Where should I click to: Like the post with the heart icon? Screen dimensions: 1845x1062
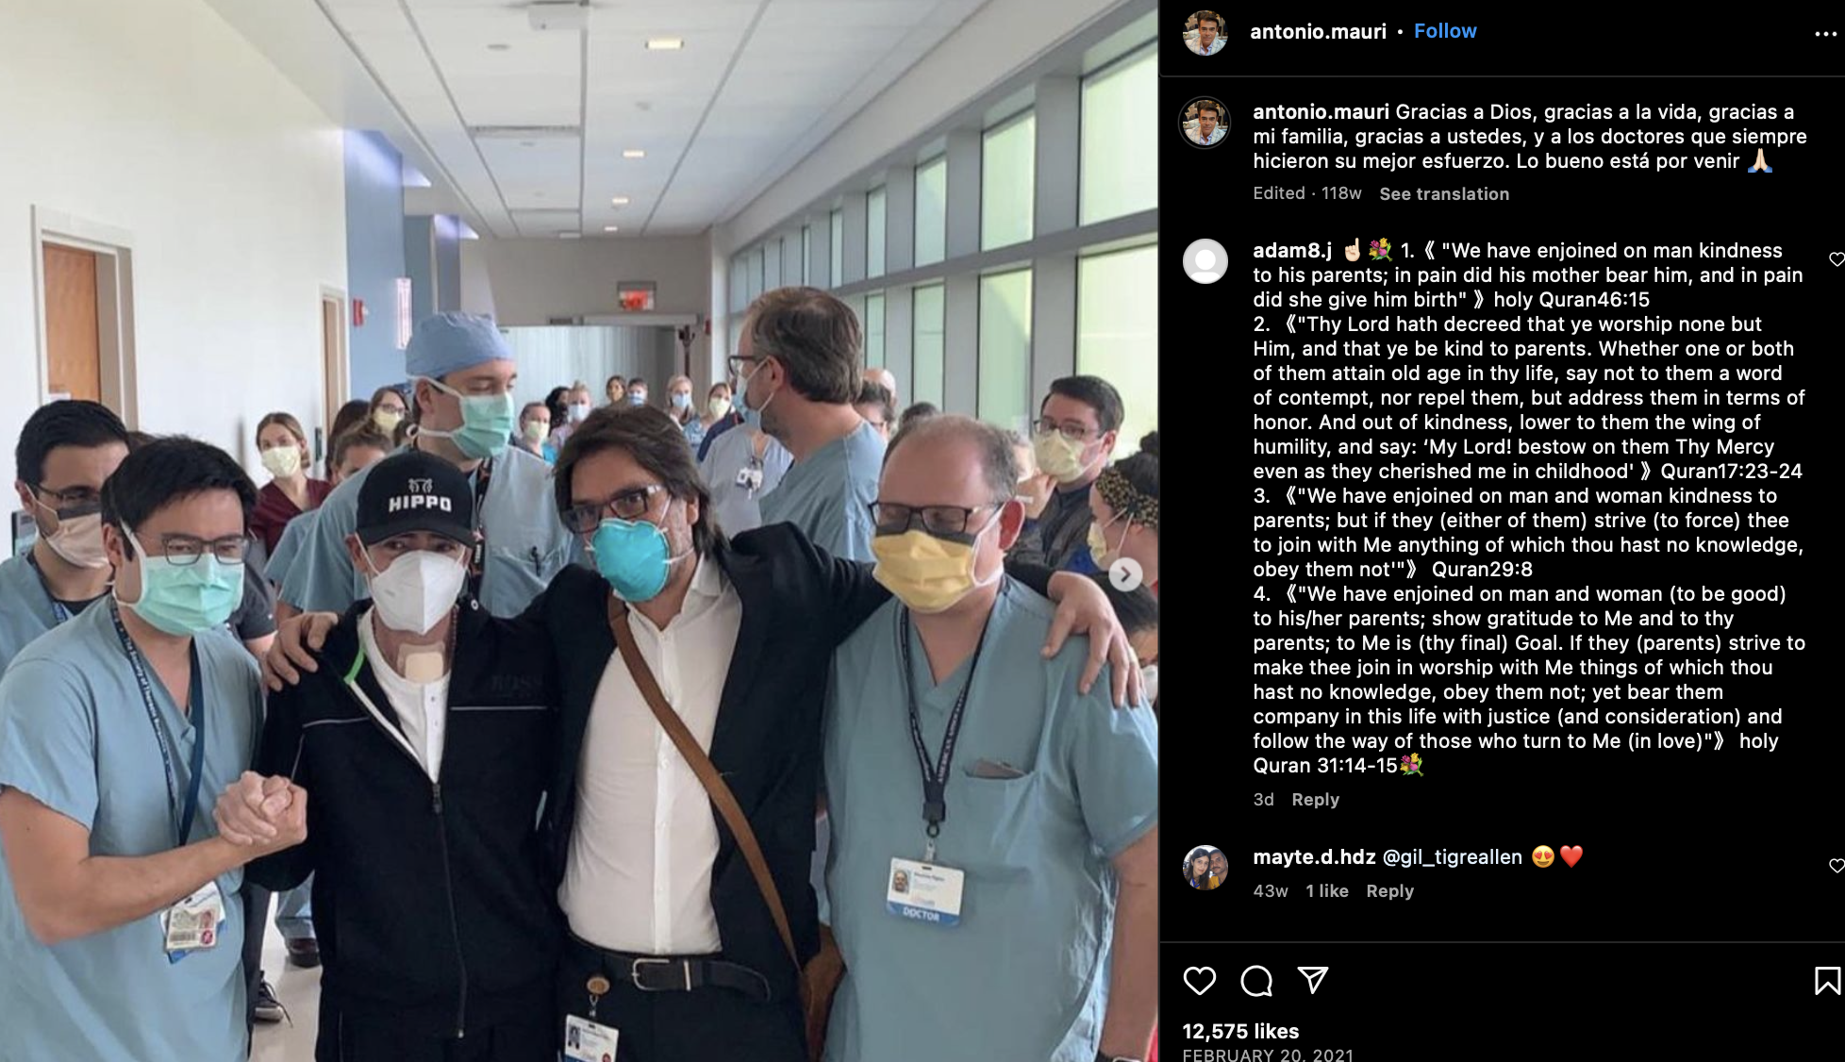click(1199, 981)
